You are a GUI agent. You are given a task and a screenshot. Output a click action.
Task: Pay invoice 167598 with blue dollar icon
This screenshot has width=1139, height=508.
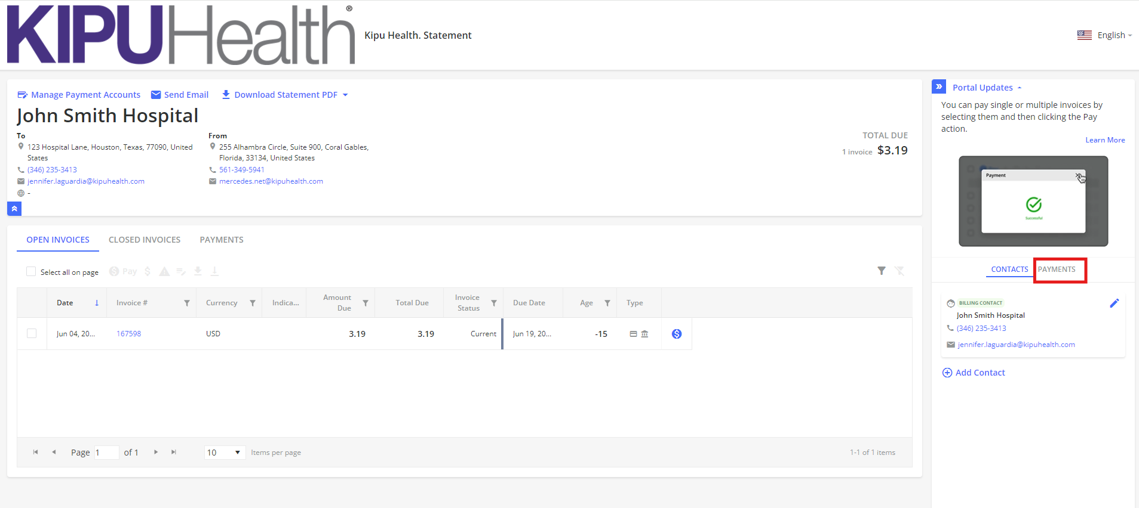coord(677,334)
